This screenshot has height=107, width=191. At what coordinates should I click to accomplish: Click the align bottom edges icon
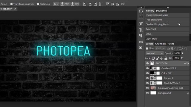click(118, 4)
